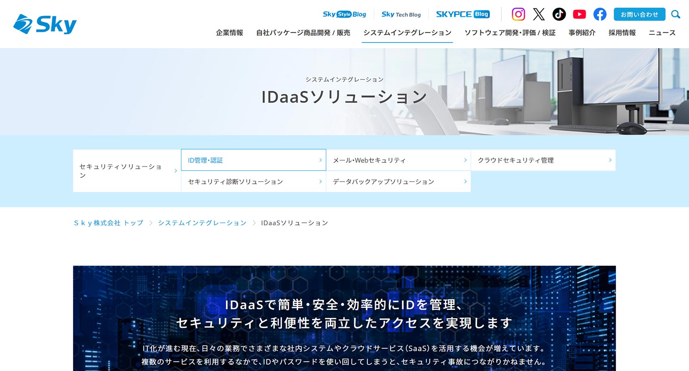Open the クラウドセキュリティ管理 item

543,160
